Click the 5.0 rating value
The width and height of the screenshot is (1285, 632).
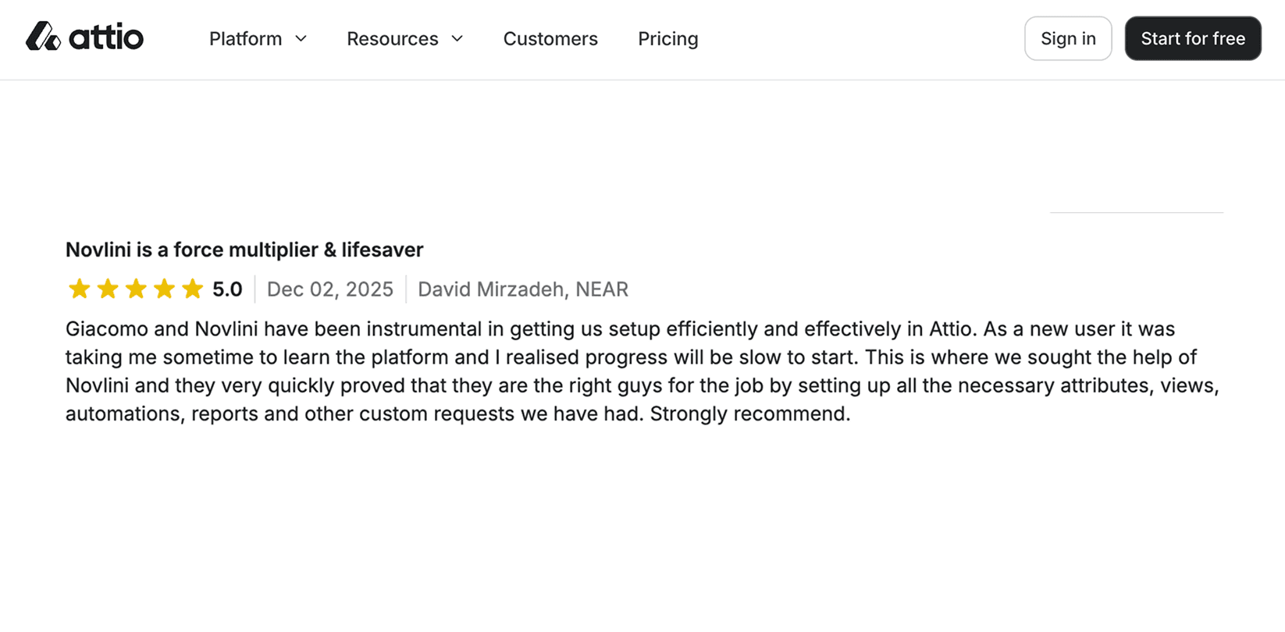228,289
